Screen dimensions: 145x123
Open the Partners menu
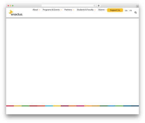click(68, 10)
